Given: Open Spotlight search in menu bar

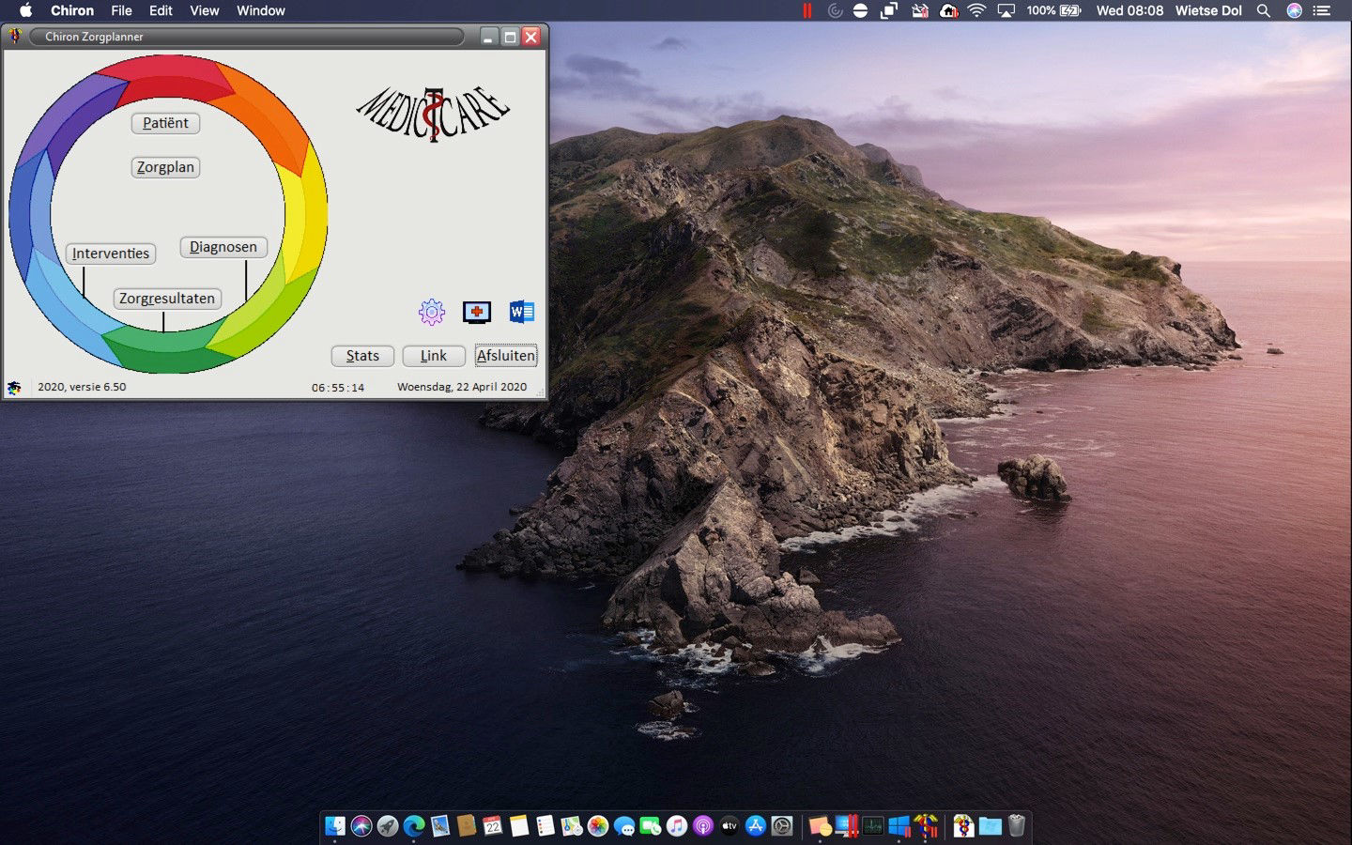Looking at the screenshot, I should tap(1264, 10).
